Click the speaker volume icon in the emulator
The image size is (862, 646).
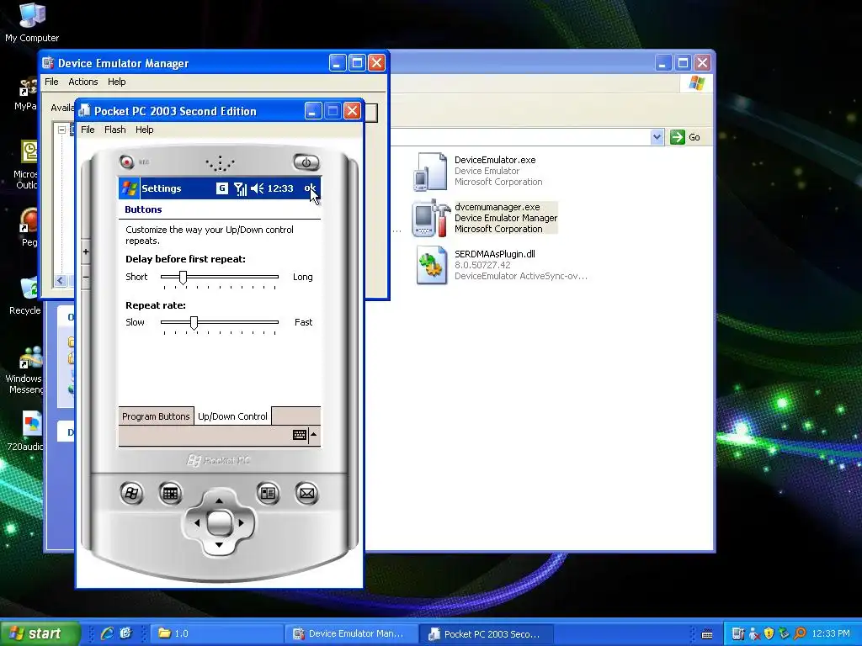point(257,188)
